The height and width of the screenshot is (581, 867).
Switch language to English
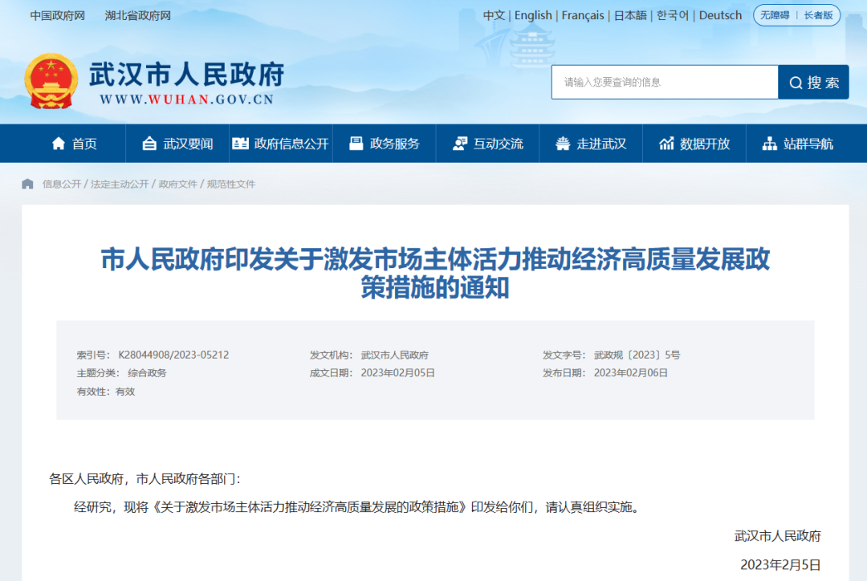pos(533,15)
